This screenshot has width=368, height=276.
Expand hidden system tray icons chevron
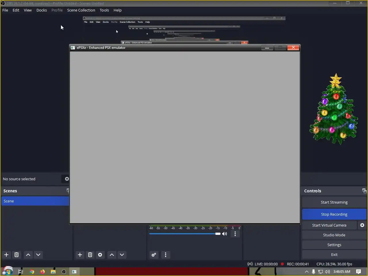pyautogui.click(x=307, y=271)
